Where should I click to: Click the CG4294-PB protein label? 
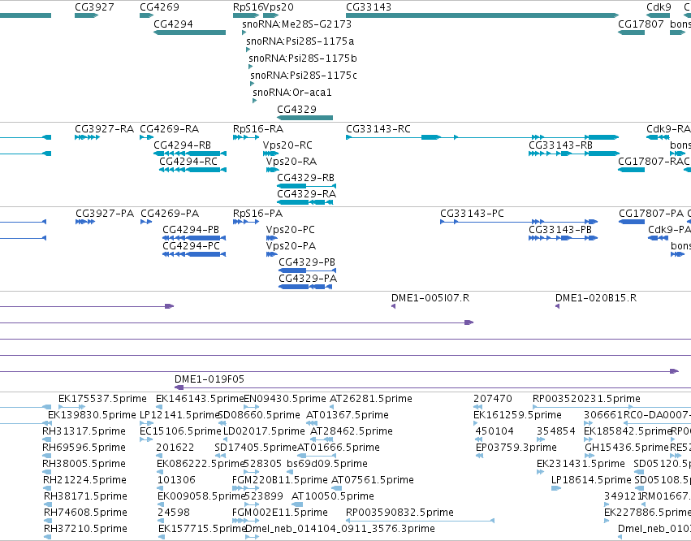pyautogui.click(x=191, y=230)
